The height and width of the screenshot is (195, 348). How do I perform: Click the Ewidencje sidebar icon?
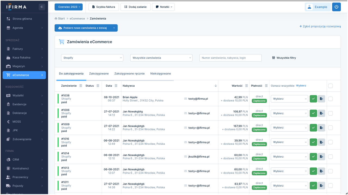click(x=8, y=104)
